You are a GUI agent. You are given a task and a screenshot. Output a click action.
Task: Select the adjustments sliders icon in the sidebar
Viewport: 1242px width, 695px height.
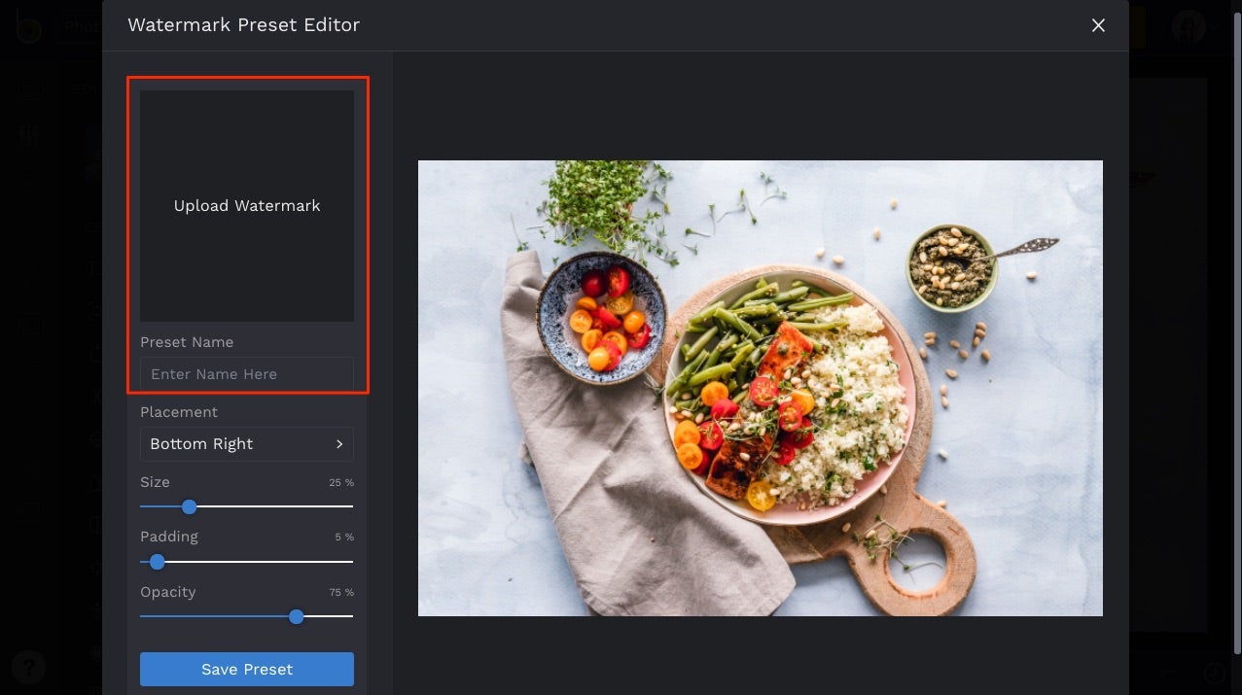(x=29, y=136)
